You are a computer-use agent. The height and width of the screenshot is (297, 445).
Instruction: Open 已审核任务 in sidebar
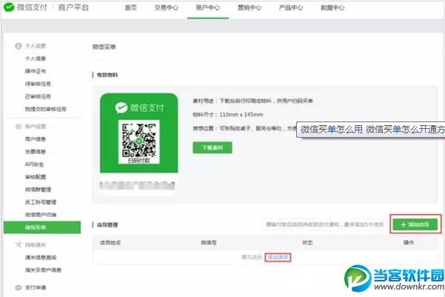(38, 96)
